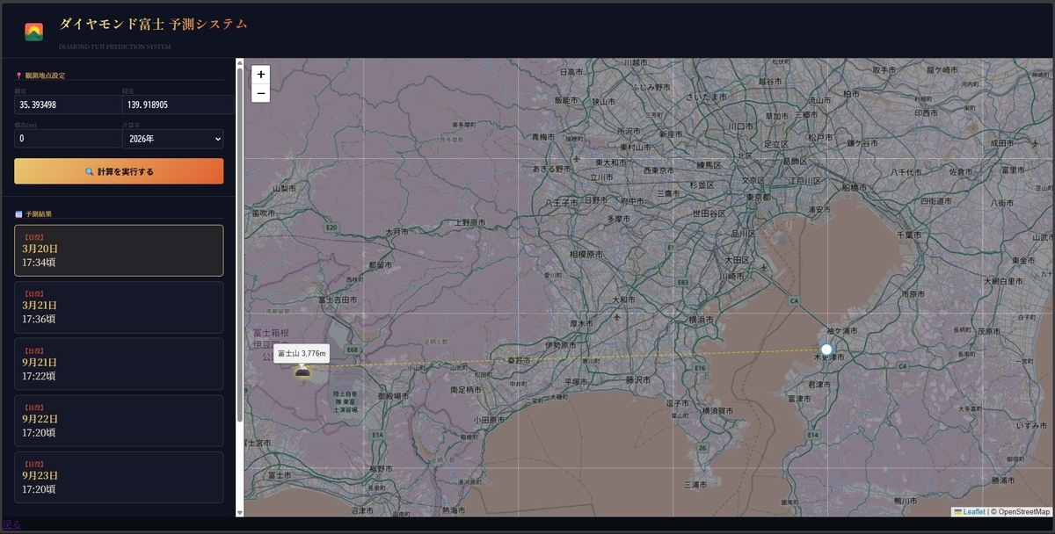This screenshot has height=534, width=1055.
Task: Click the calendar icon beside 予測結果
Action: click(18, 213)
